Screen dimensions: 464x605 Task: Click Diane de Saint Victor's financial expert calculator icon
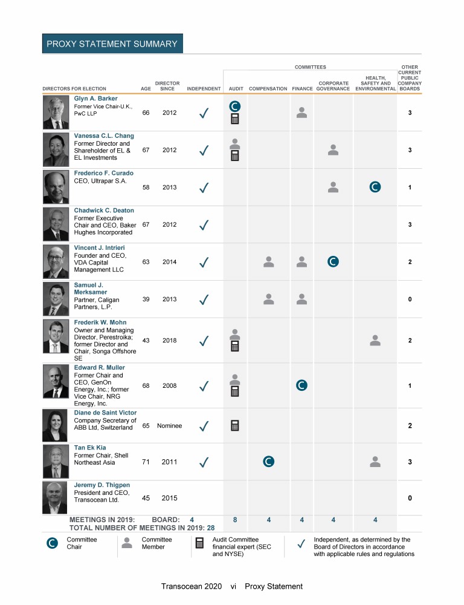235,425
